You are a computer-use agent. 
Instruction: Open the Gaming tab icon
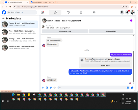coord(94,12)
